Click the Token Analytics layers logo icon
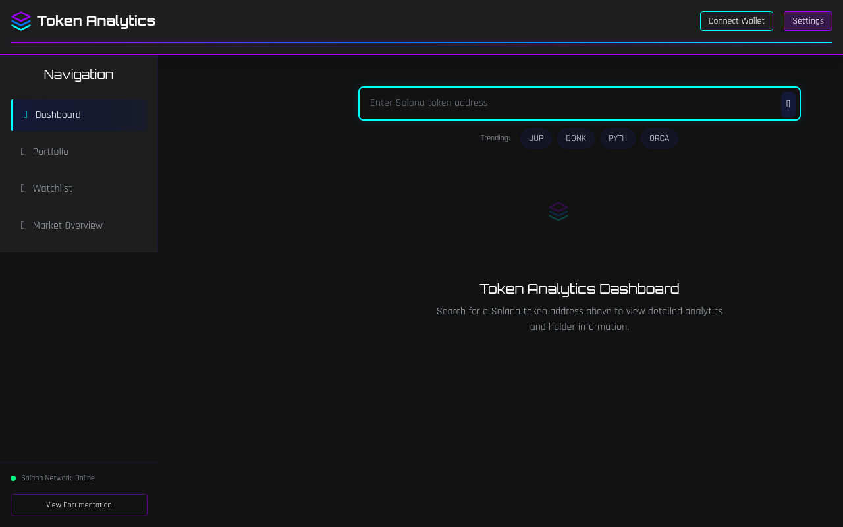Screen dimensions: 843x527 click(21, 21)
